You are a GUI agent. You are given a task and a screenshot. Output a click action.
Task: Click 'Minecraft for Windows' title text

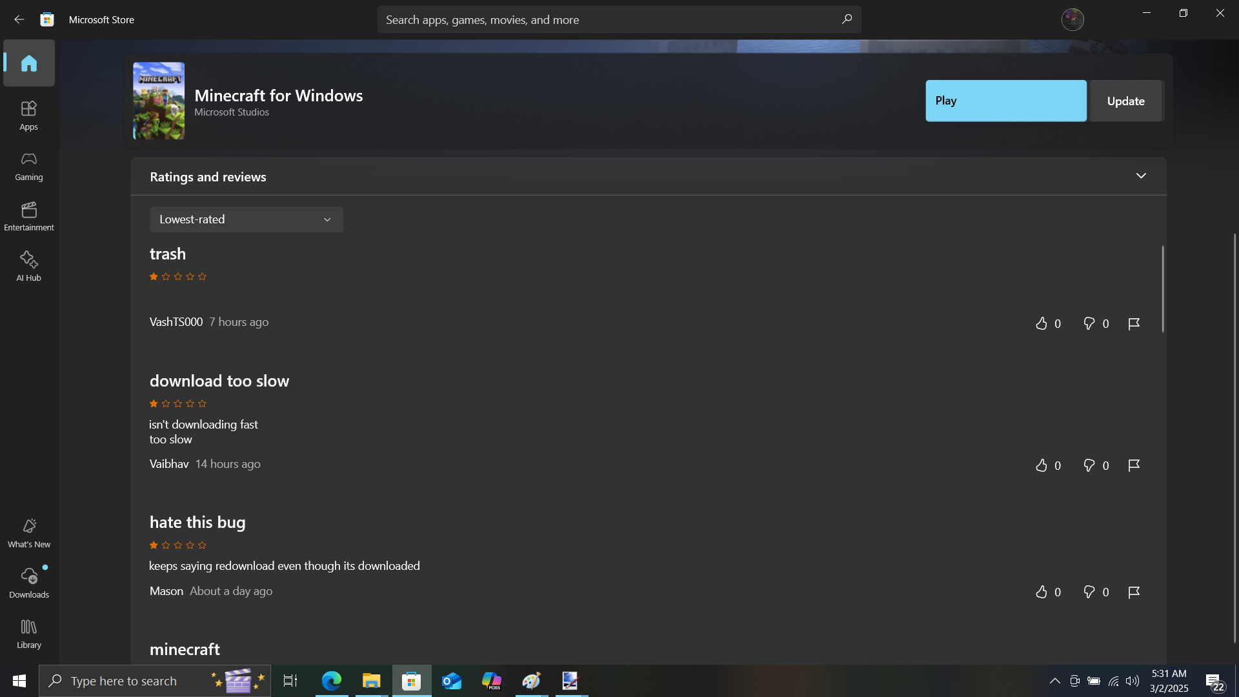point(279,96)
